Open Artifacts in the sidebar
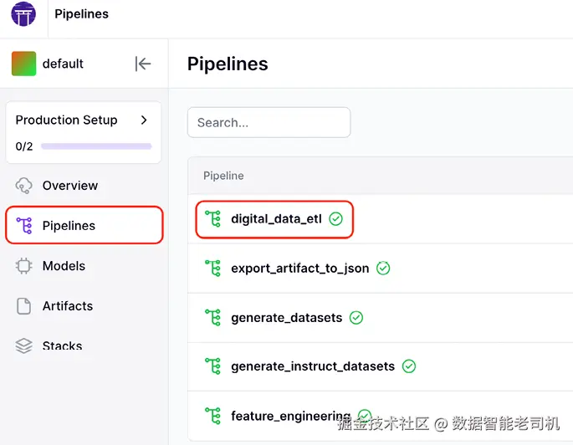Viewport: 573px width, 445px height. [x=68, y=306]
